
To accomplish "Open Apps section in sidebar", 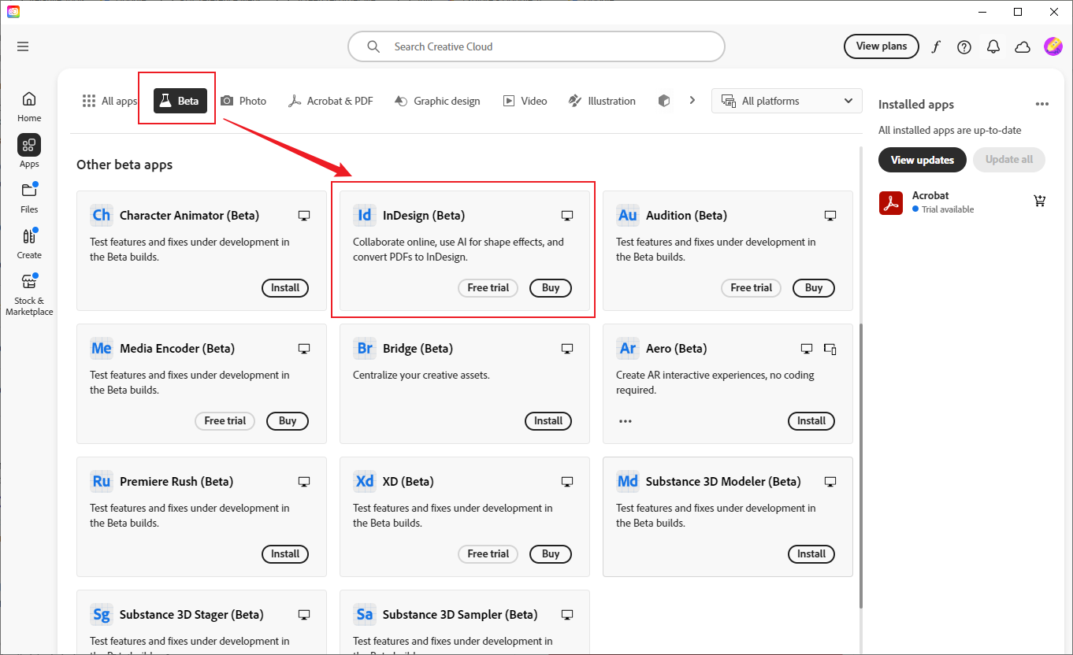I will tap(29, 152).
